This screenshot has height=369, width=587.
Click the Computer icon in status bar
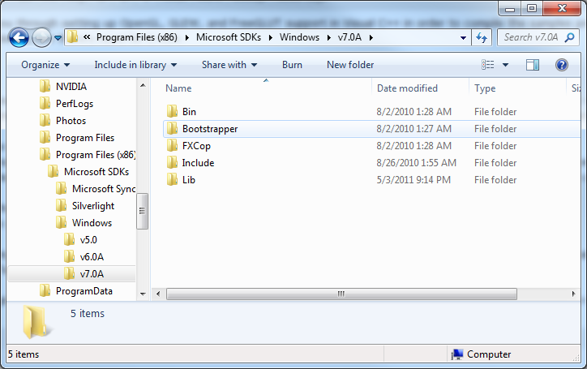pyautogui.click(x=457, y=354)
